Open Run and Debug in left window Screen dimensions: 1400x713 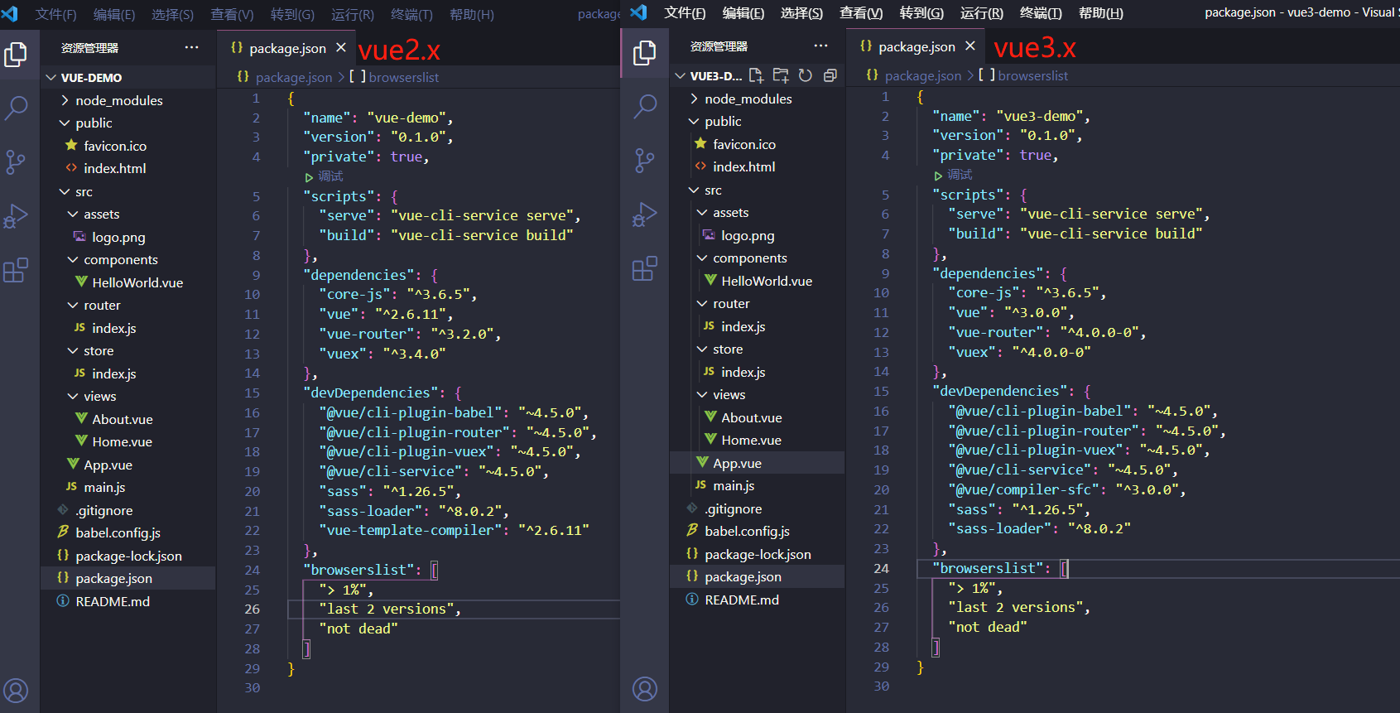[16, 216]
